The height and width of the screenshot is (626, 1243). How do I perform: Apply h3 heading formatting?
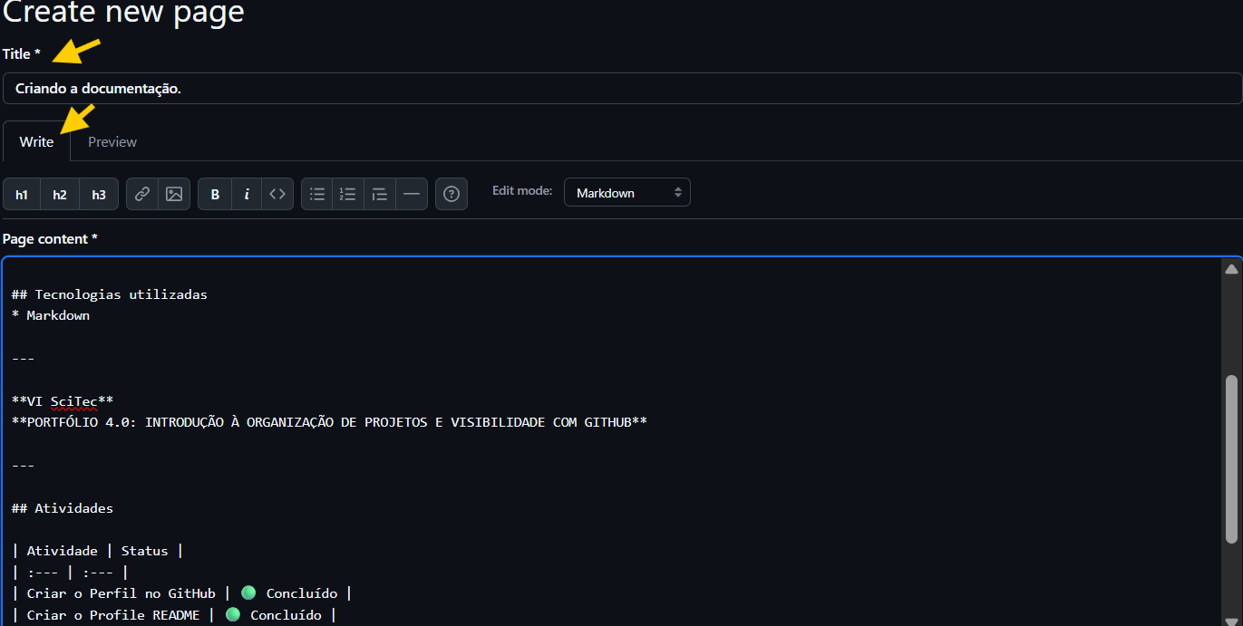(99, 194)
